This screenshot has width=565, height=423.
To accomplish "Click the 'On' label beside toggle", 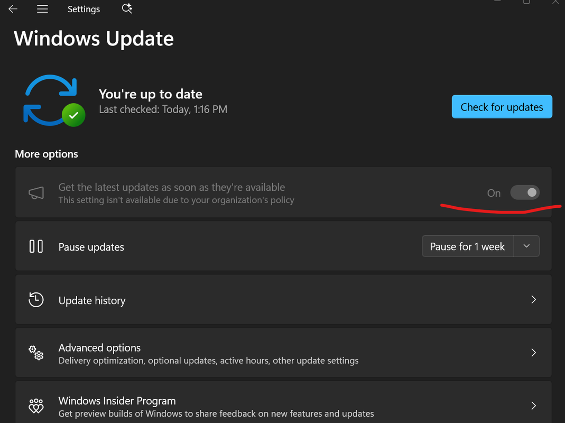I will click(x=494, y=194).
